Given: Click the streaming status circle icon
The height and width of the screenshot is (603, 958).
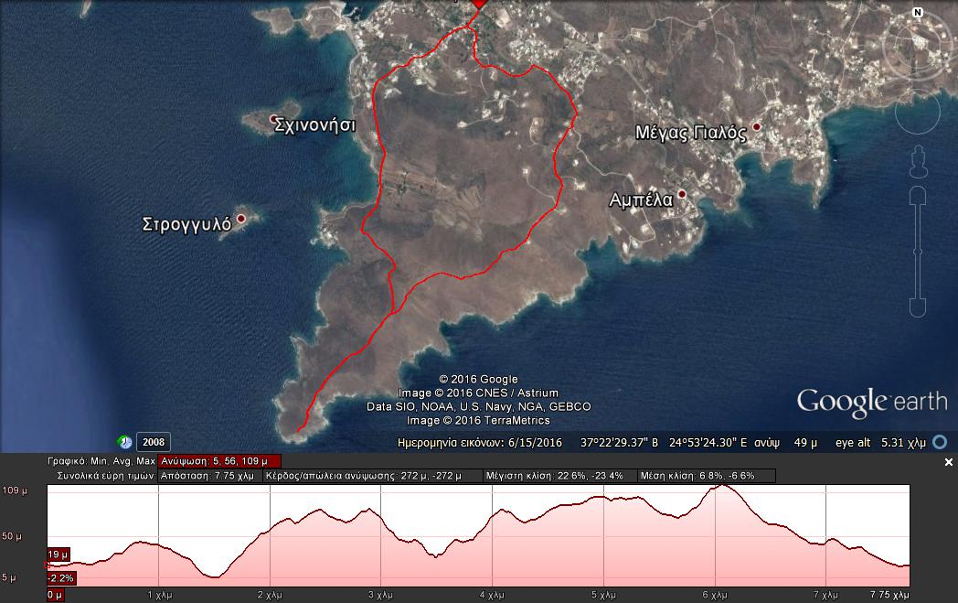Looking at the screenshot, I should [x=941, y=442].
